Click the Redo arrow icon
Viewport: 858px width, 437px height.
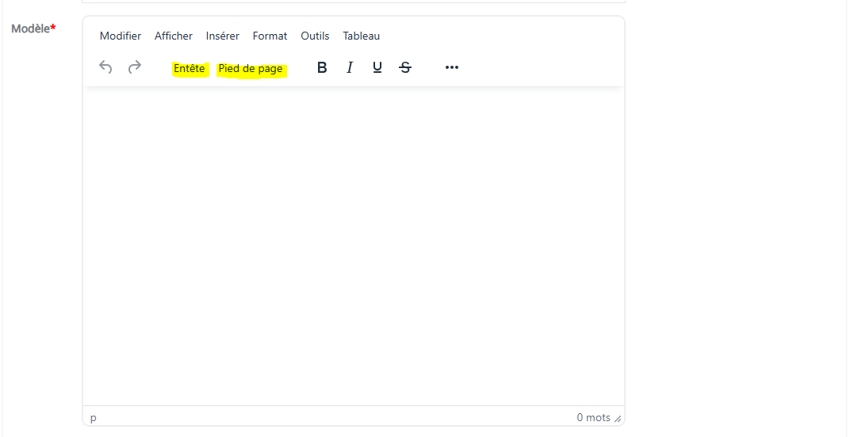point(135,68)
